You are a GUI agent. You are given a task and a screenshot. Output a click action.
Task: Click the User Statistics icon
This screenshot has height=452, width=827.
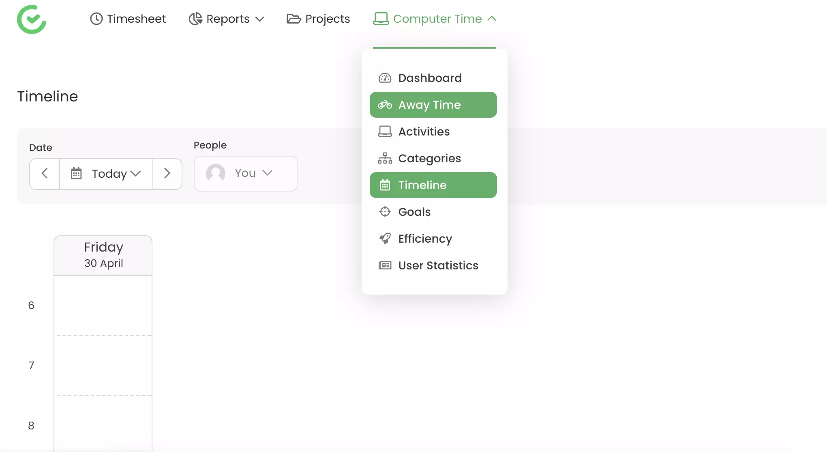pos(384,265)
